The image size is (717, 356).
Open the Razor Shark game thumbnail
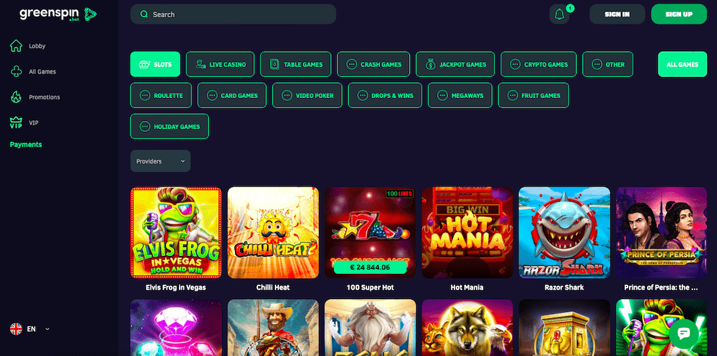[x=564, y=232]
